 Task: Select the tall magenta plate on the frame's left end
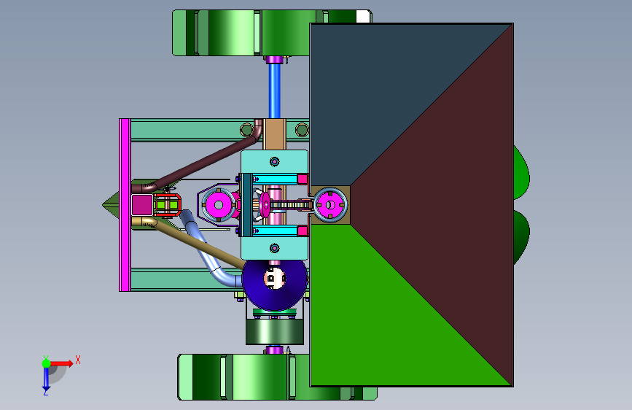(125, 205)
